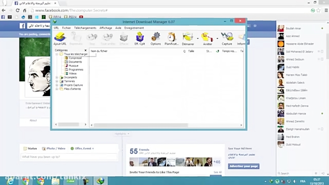329x185 pixels.
Task: Select the Compressé category
Action: (x=75, y=58)
